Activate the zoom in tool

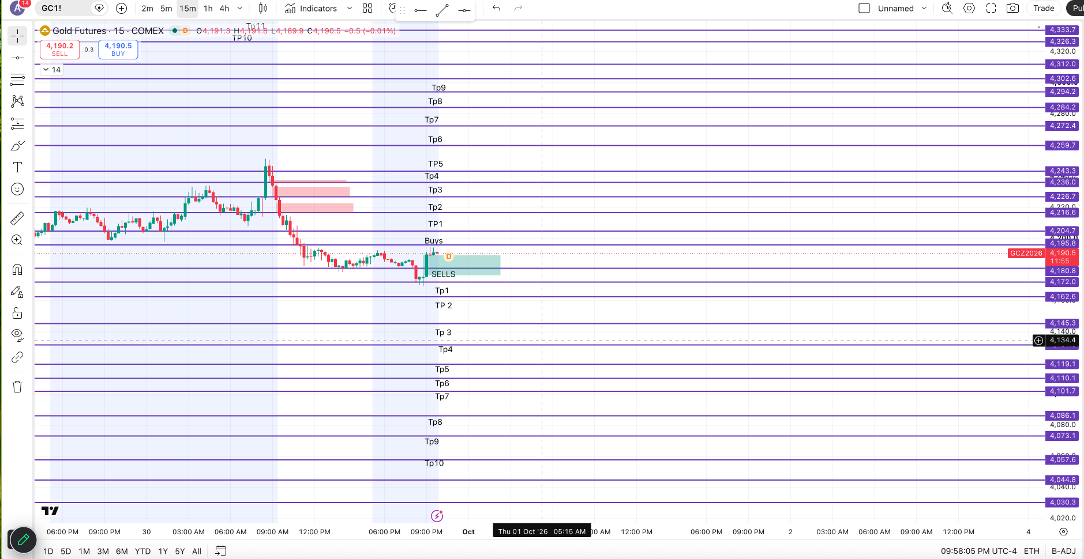(18, 240)
